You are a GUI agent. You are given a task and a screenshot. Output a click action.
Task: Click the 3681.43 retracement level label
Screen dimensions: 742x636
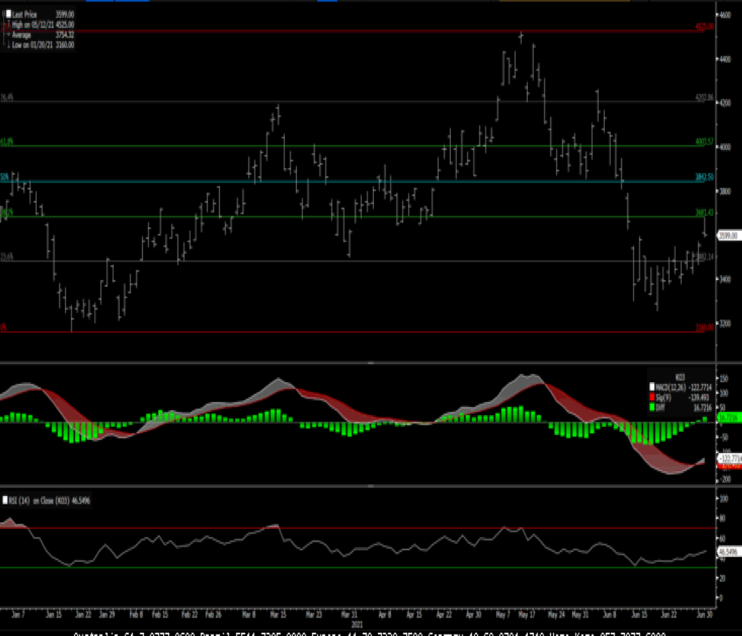coord(704,212)
